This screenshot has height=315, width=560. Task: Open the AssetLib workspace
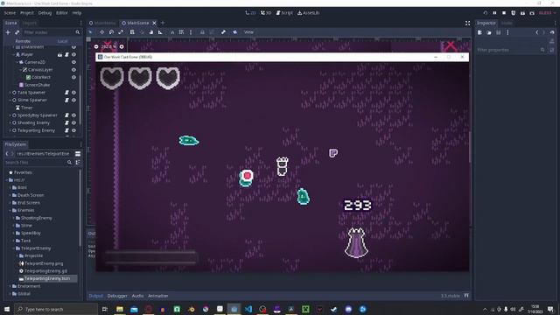308,13
